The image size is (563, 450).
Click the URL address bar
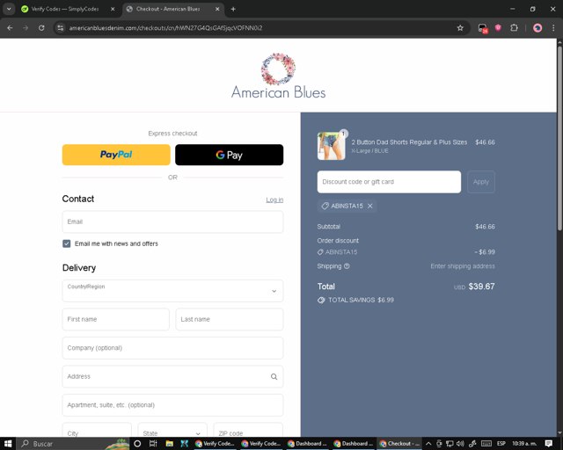pyautogui.click(x=259, y=28)
